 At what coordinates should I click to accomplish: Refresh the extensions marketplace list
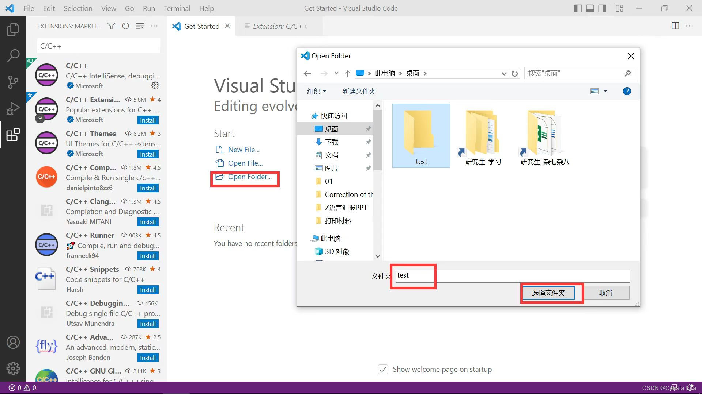tap(125, 26)
